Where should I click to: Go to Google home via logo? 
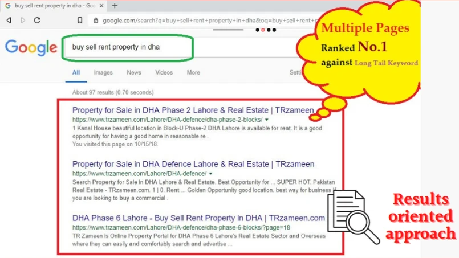pos(31,47)
